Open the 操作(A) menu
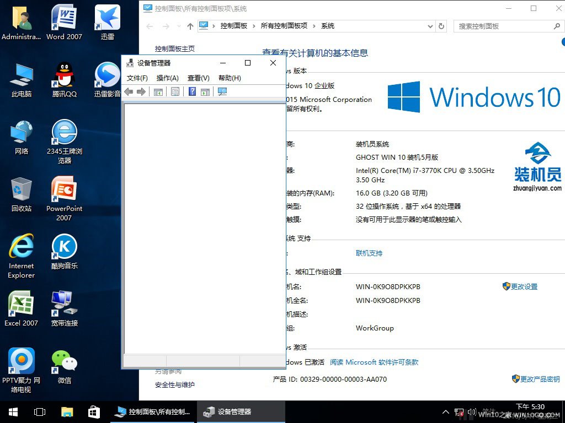Image resolution: width=565 pixels, height=423 pixels. (x=167, y=78)
